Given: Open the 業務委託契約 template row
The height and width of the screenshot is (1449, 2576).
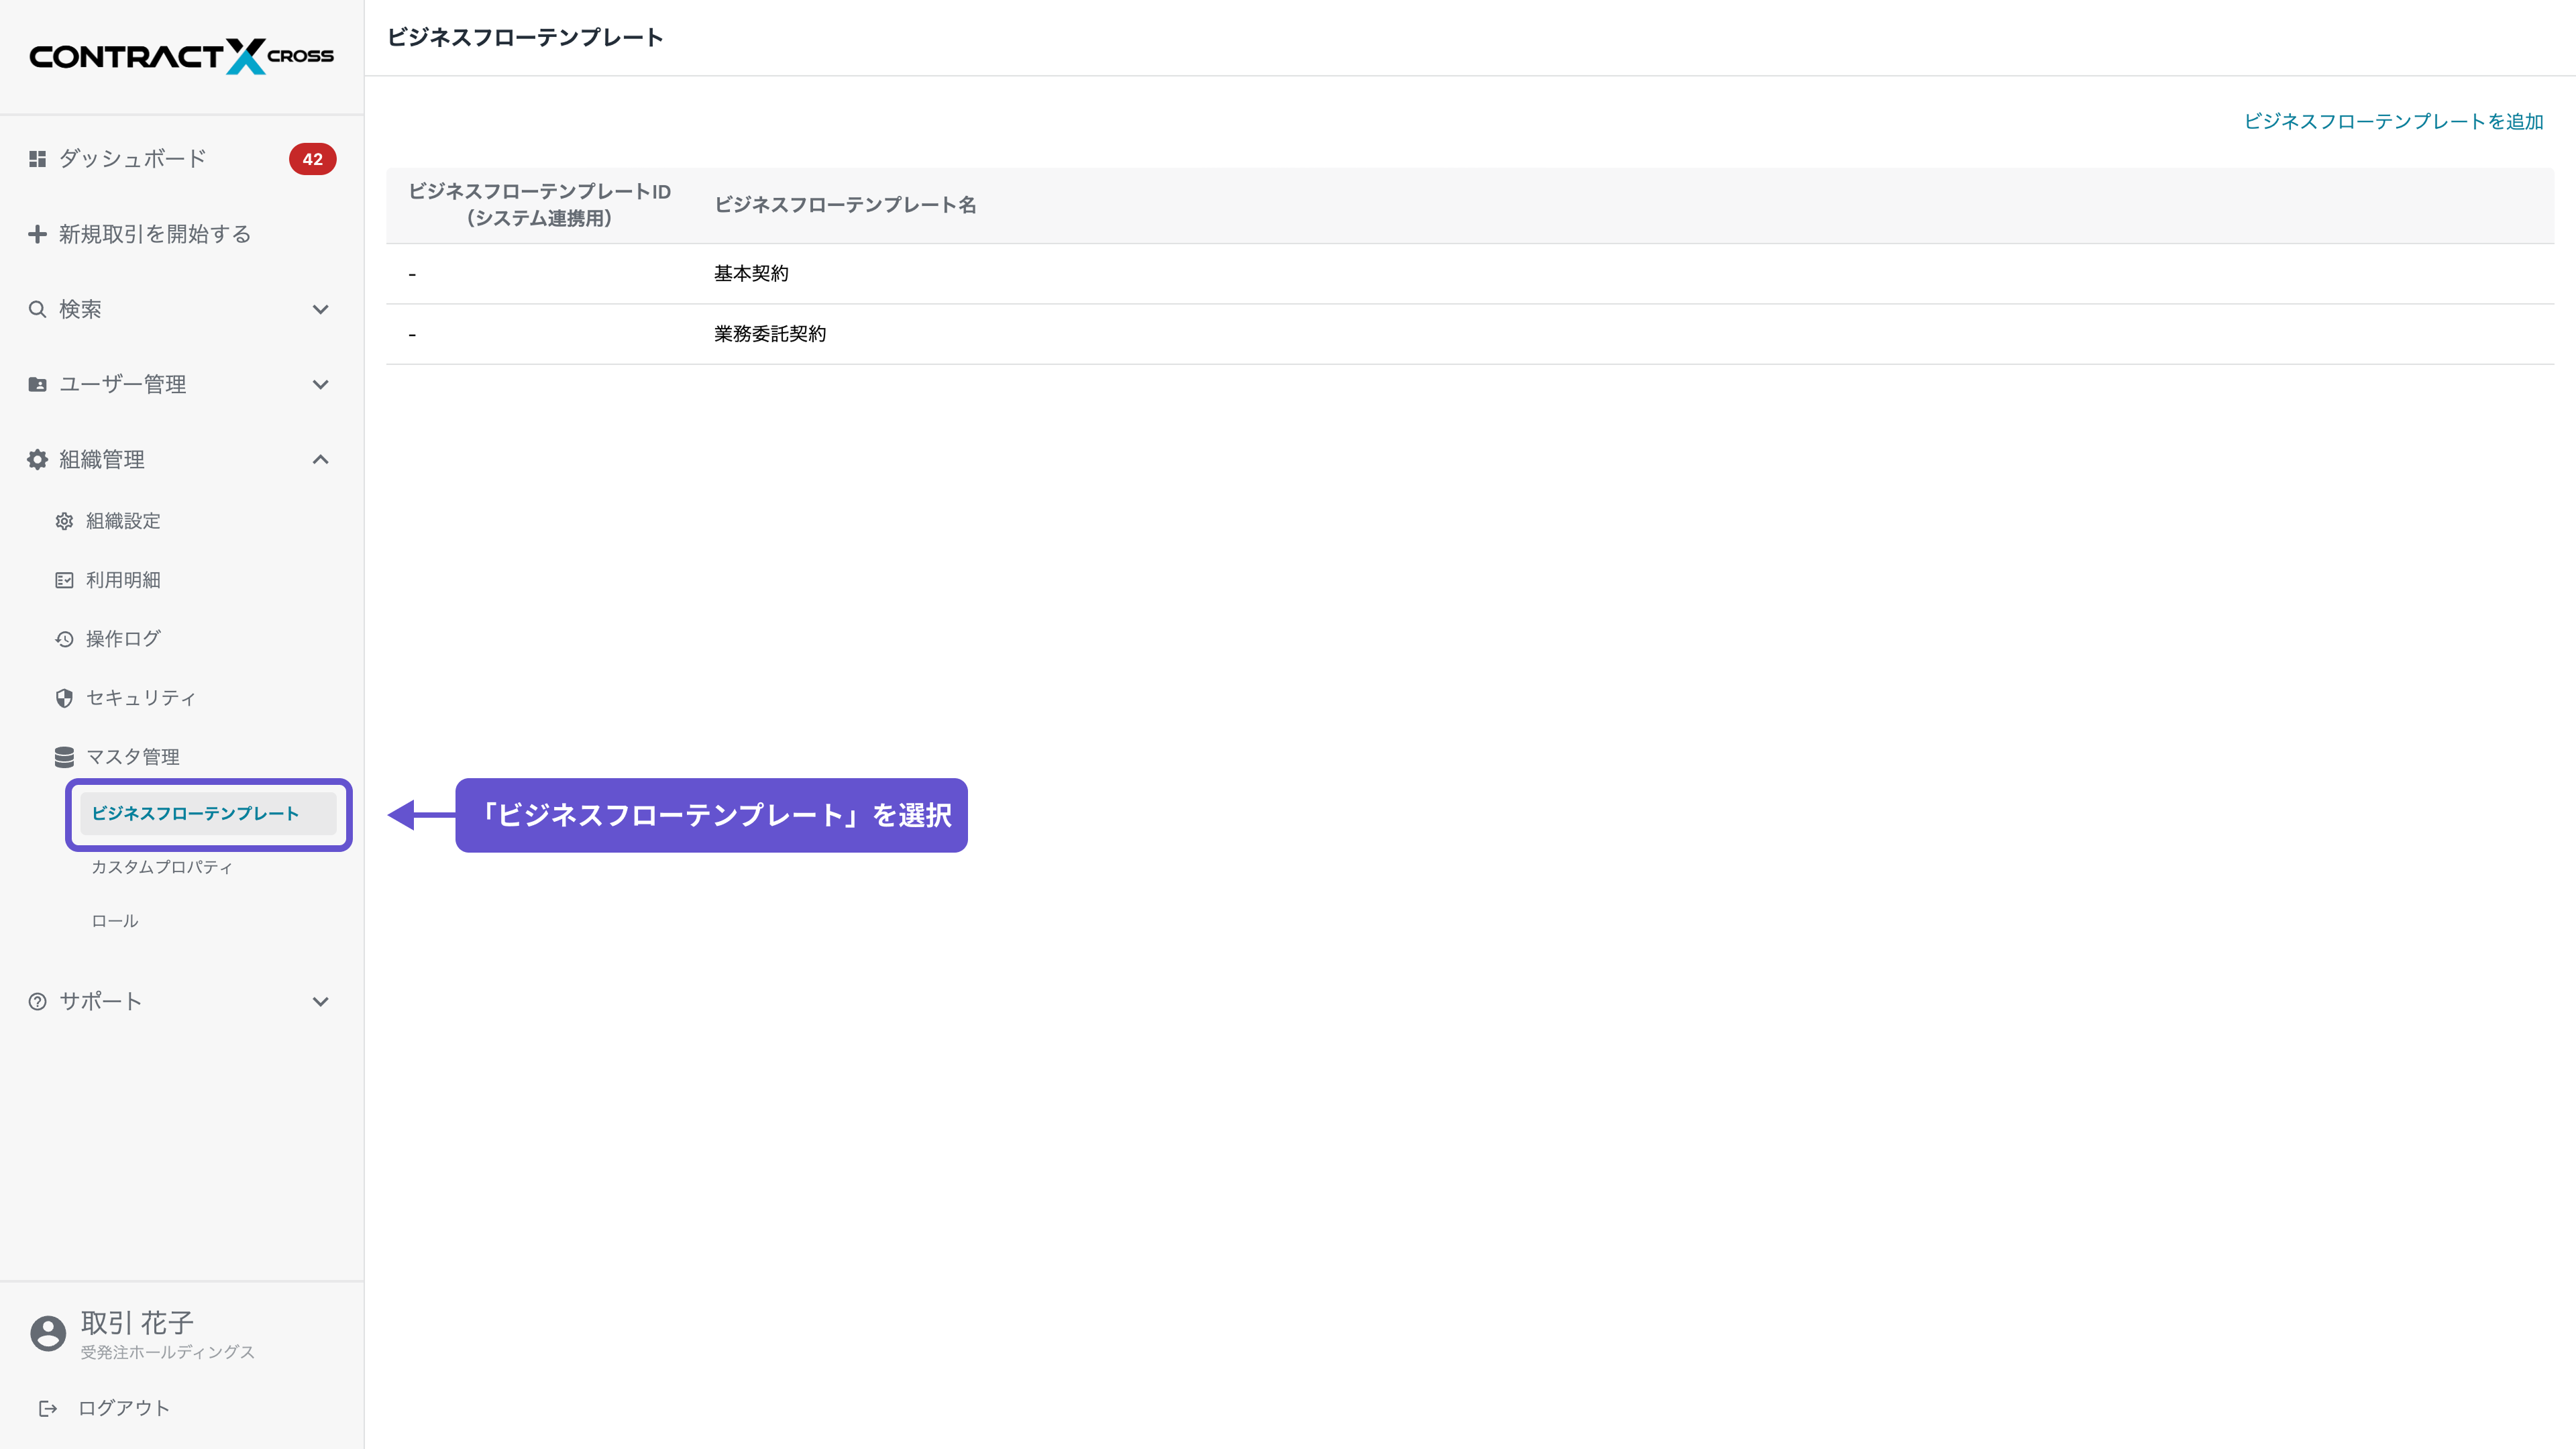Looking at the screenshot, I should (x=770, y=334).
